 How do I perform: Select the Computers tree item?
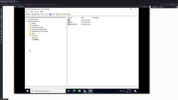click(x=35, y=25)
